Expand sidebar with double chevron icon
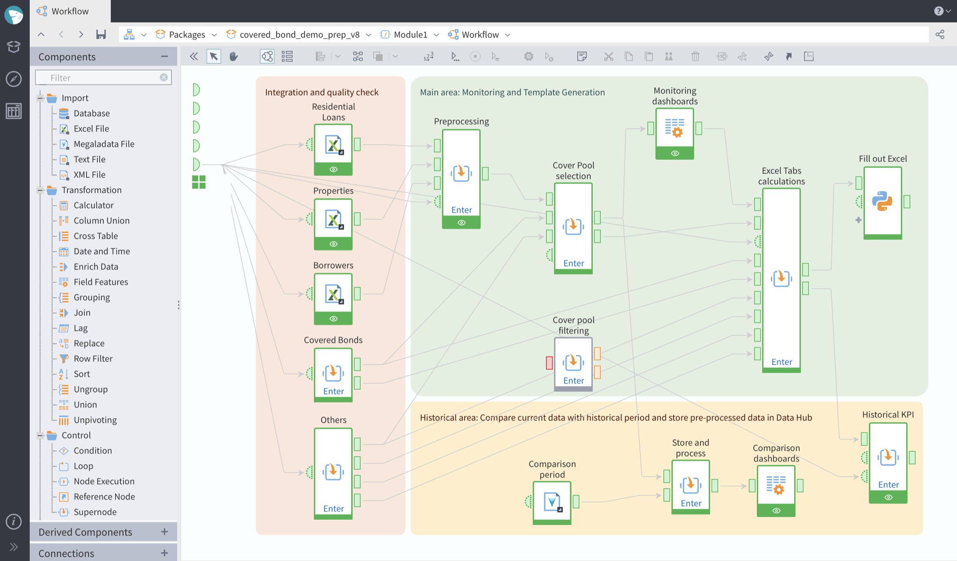 13,547
